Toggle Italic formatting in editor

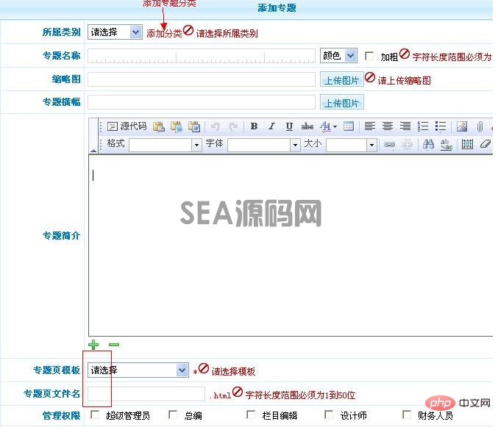[271, 126]
